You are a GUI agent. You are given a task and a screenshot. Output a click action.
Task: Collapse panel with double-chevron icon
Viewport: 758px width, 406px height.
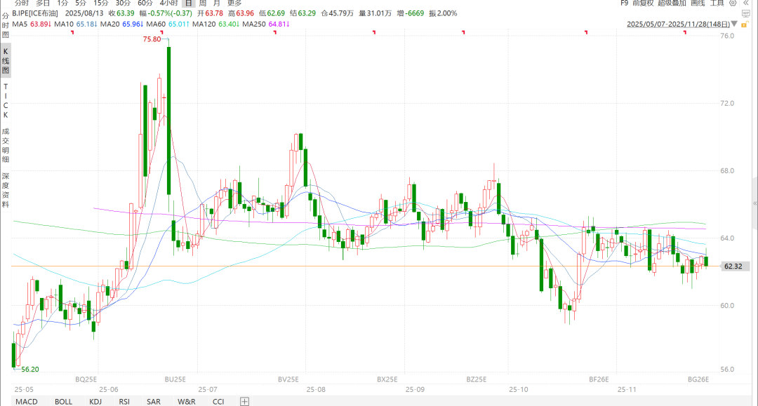(x=746, y=3)
